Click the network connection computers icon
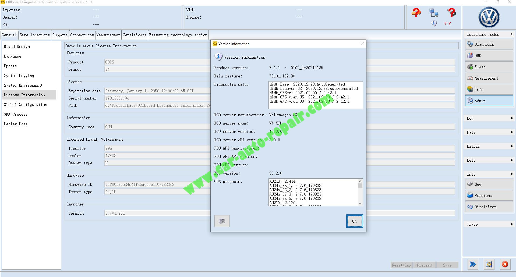The width and height of the screenshot is (516, 277). pos(434,13)
